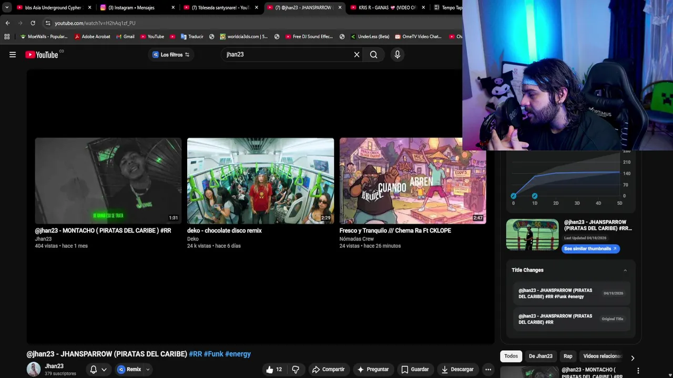The width and height of the screenshot is (673, 378).
Task: Open the YouTube bookmark
Action: 152,37
